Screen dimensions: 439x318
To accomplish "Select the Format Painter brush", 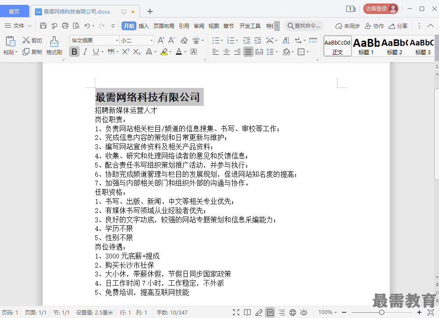I will click(54, 42).
